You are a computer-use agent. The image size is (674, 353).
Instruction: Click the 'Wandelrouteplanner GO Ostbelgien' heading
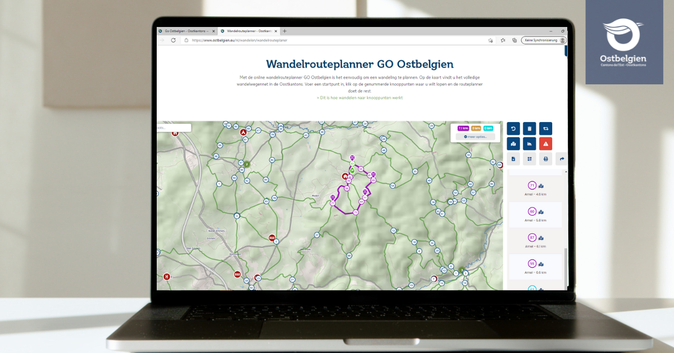coord(359,64)
